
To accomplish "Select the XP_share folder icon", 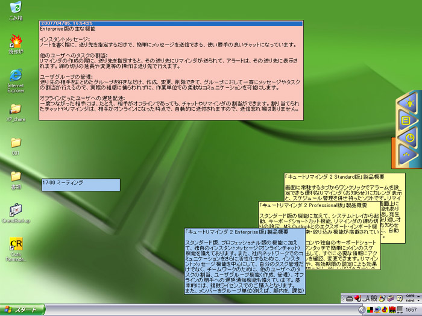I will [16, 113].
